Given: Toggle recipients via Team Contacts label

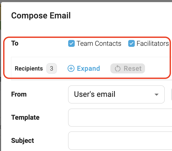Looking at the screenshot, I should 99,43.
